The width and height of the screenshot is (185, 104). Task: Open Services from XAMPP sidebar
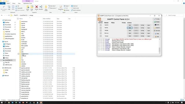tap(157, 31)
